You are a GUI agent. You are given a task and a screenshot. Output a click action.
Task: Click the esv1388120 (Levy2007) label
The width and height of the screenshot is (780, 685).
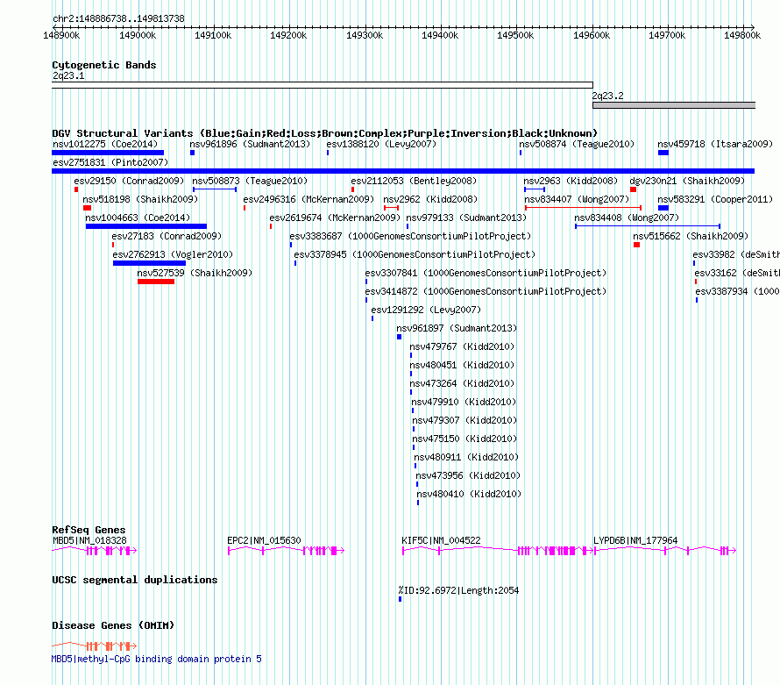coord(381,144)
